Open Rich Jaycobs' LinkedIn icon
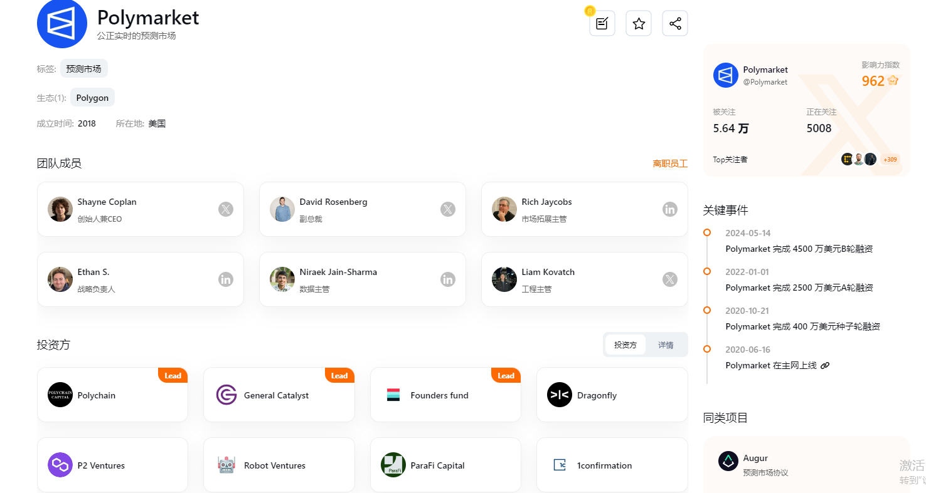The height and width of the screenshot is (493, 926). pos(670,209)
